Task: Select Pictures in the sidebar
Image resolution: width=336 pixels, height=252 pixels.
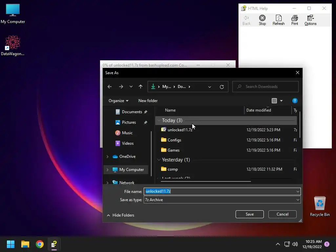Action: (129, 122)
